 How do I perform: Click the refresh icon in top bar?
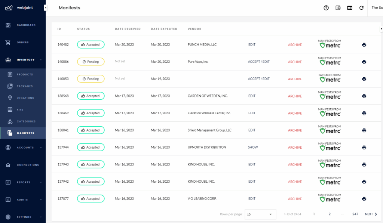[361, 8]
